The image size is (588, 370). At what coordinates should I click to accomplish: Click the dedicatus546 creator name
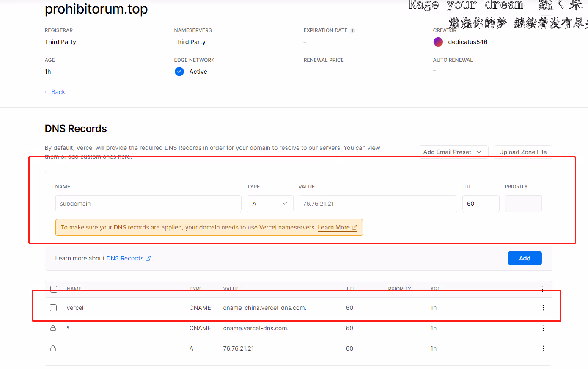click(468, 42)
